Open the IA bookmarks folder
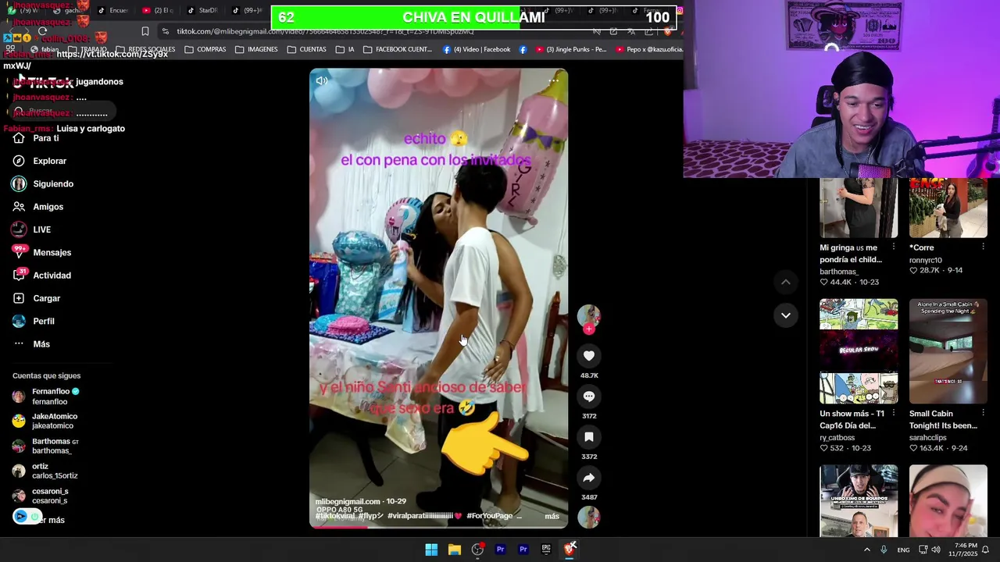 pyautogui.click(x=345, y=49)
